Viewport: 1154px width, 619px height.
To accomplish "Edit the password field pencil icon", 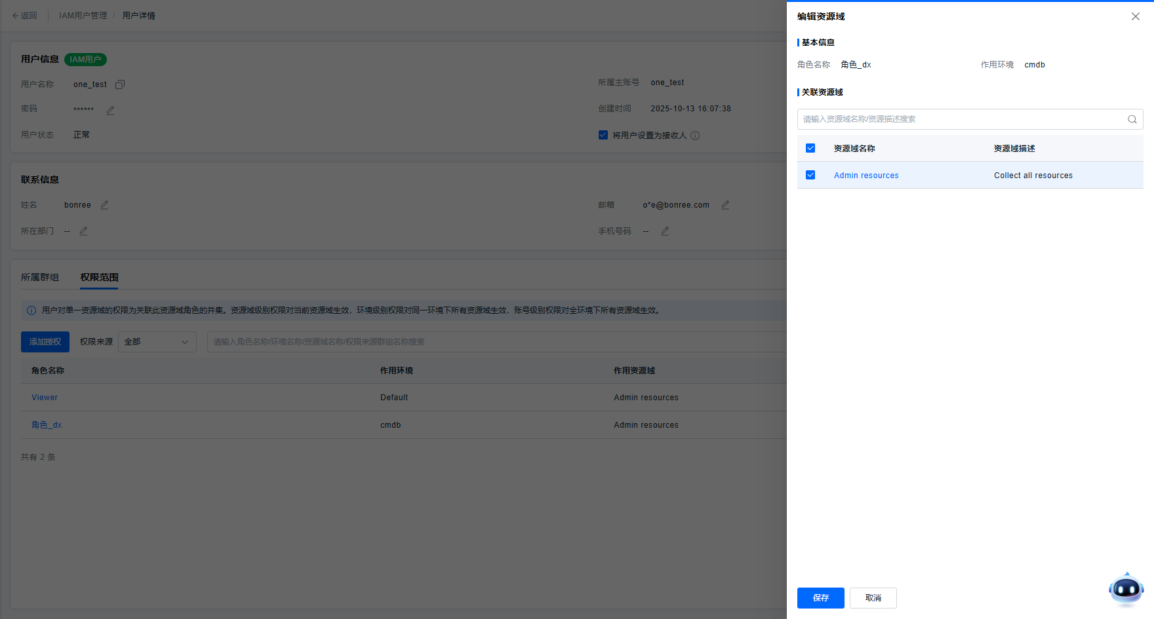I will coord(110,110).
